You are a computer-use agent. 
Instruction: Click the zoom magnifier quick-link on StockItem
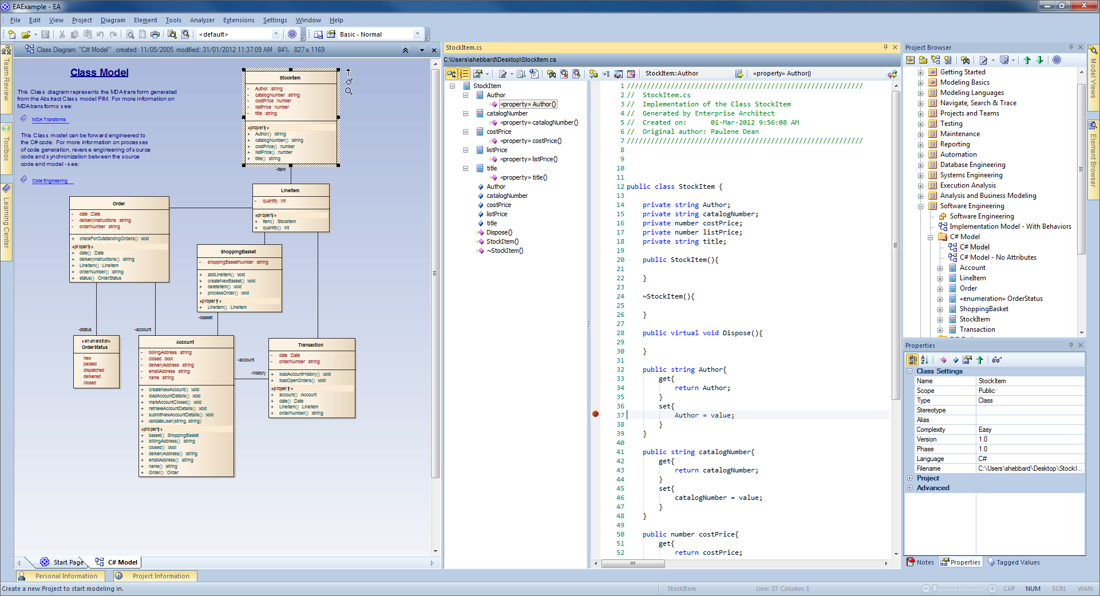coord(349,92)
